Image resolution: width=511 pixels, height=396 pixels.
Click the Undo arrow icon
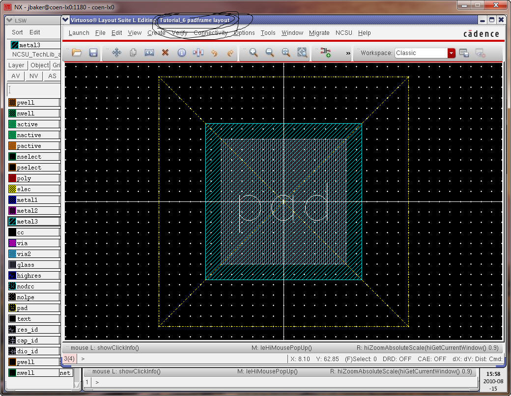pos(214,53)
